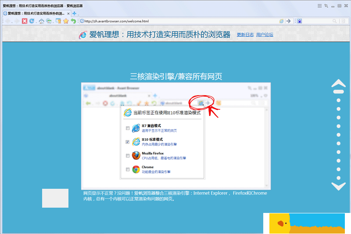351x234 pixels.
Task: Open the 更新日志 link
Action: (x=245, y=35)
